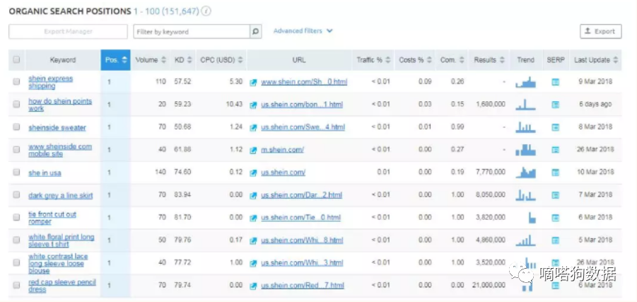View SERP snapshot for www sheinside com mobile site
637x302 pixels.
pyautogui.click(x=556, y=150)
